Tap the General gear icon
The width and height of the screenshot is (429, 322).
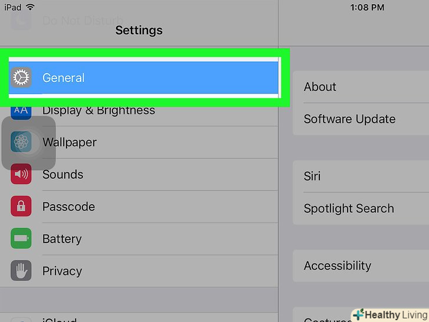(21, 78)
